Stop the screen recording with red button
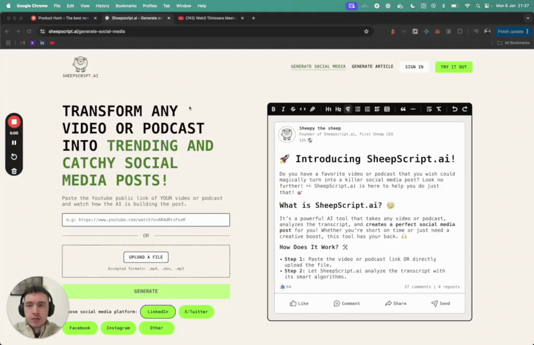Viewport: 534px width, 345px height. pos(14,122)
